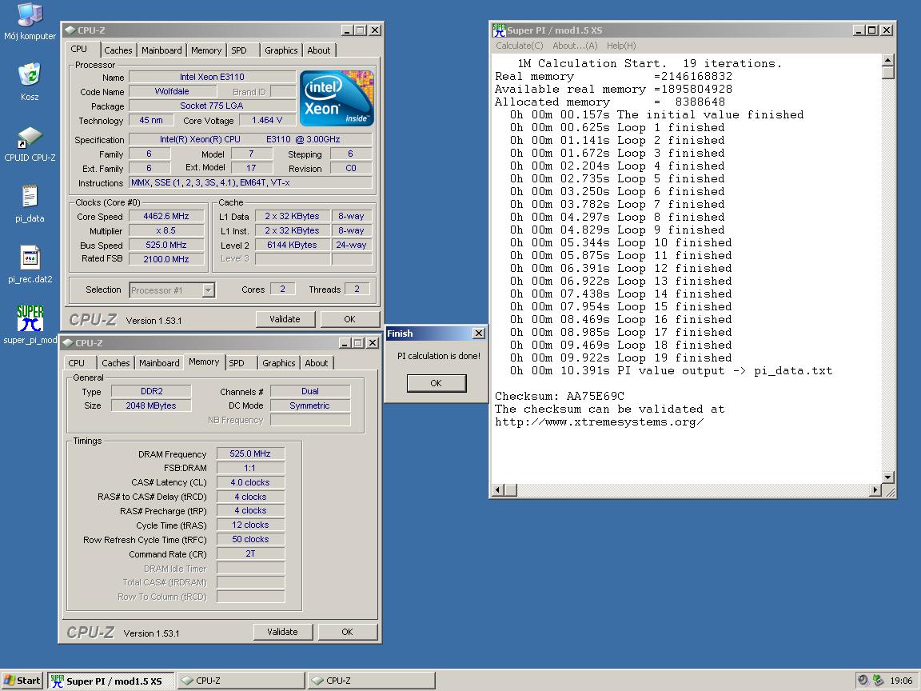This screenshot has width=921, height=691.
Task: Click the Core Speed 4462.6 MHz field
Action: tap(166, 216)
